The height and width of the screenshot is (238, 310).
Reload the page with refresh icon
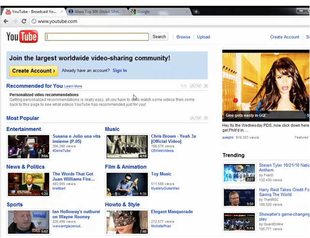coord(24,21)
